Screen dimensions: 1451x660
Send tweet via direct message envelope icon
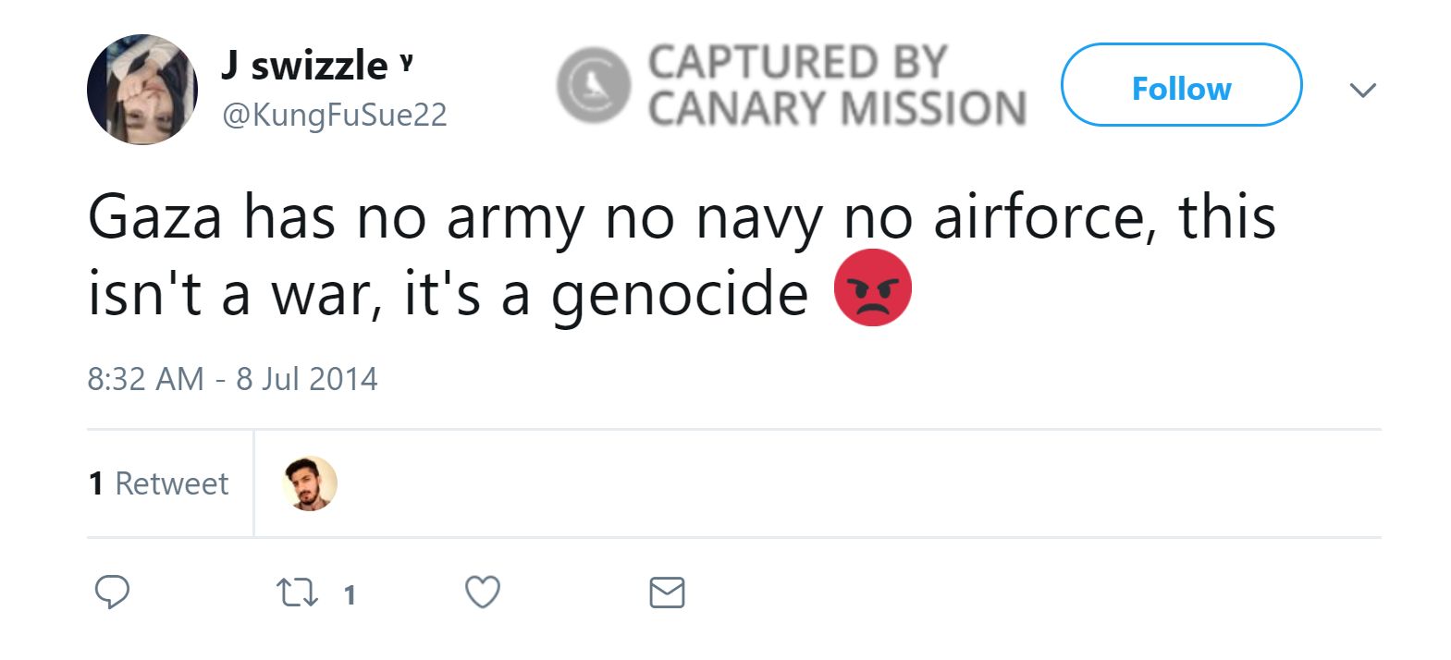tap(667, 593)
